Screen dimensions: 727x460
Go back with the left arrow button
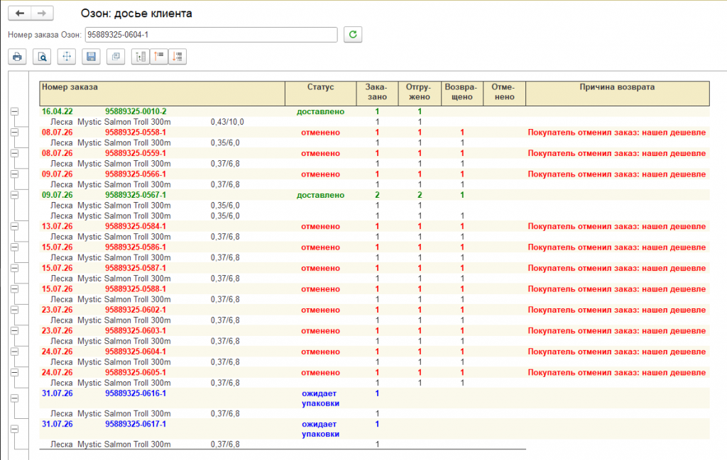19,13
